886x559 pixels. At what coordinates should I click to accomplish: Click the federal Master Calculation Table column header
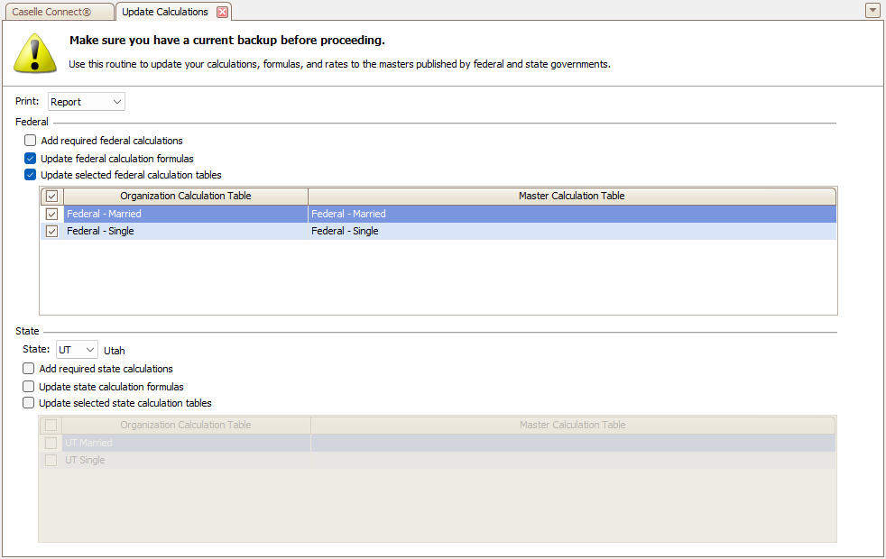click(x=571, y=196)
